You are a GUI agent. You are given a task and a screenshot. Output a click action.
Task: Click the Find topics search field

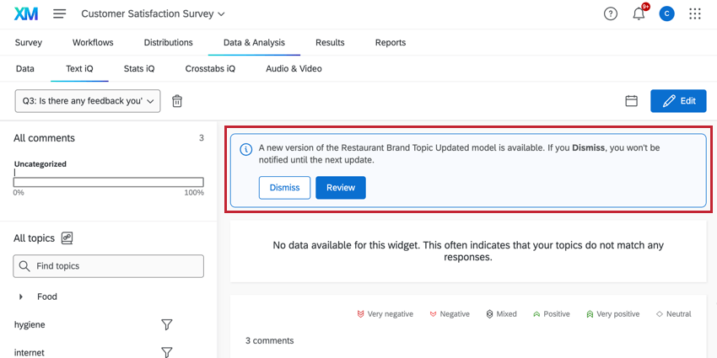109,266
